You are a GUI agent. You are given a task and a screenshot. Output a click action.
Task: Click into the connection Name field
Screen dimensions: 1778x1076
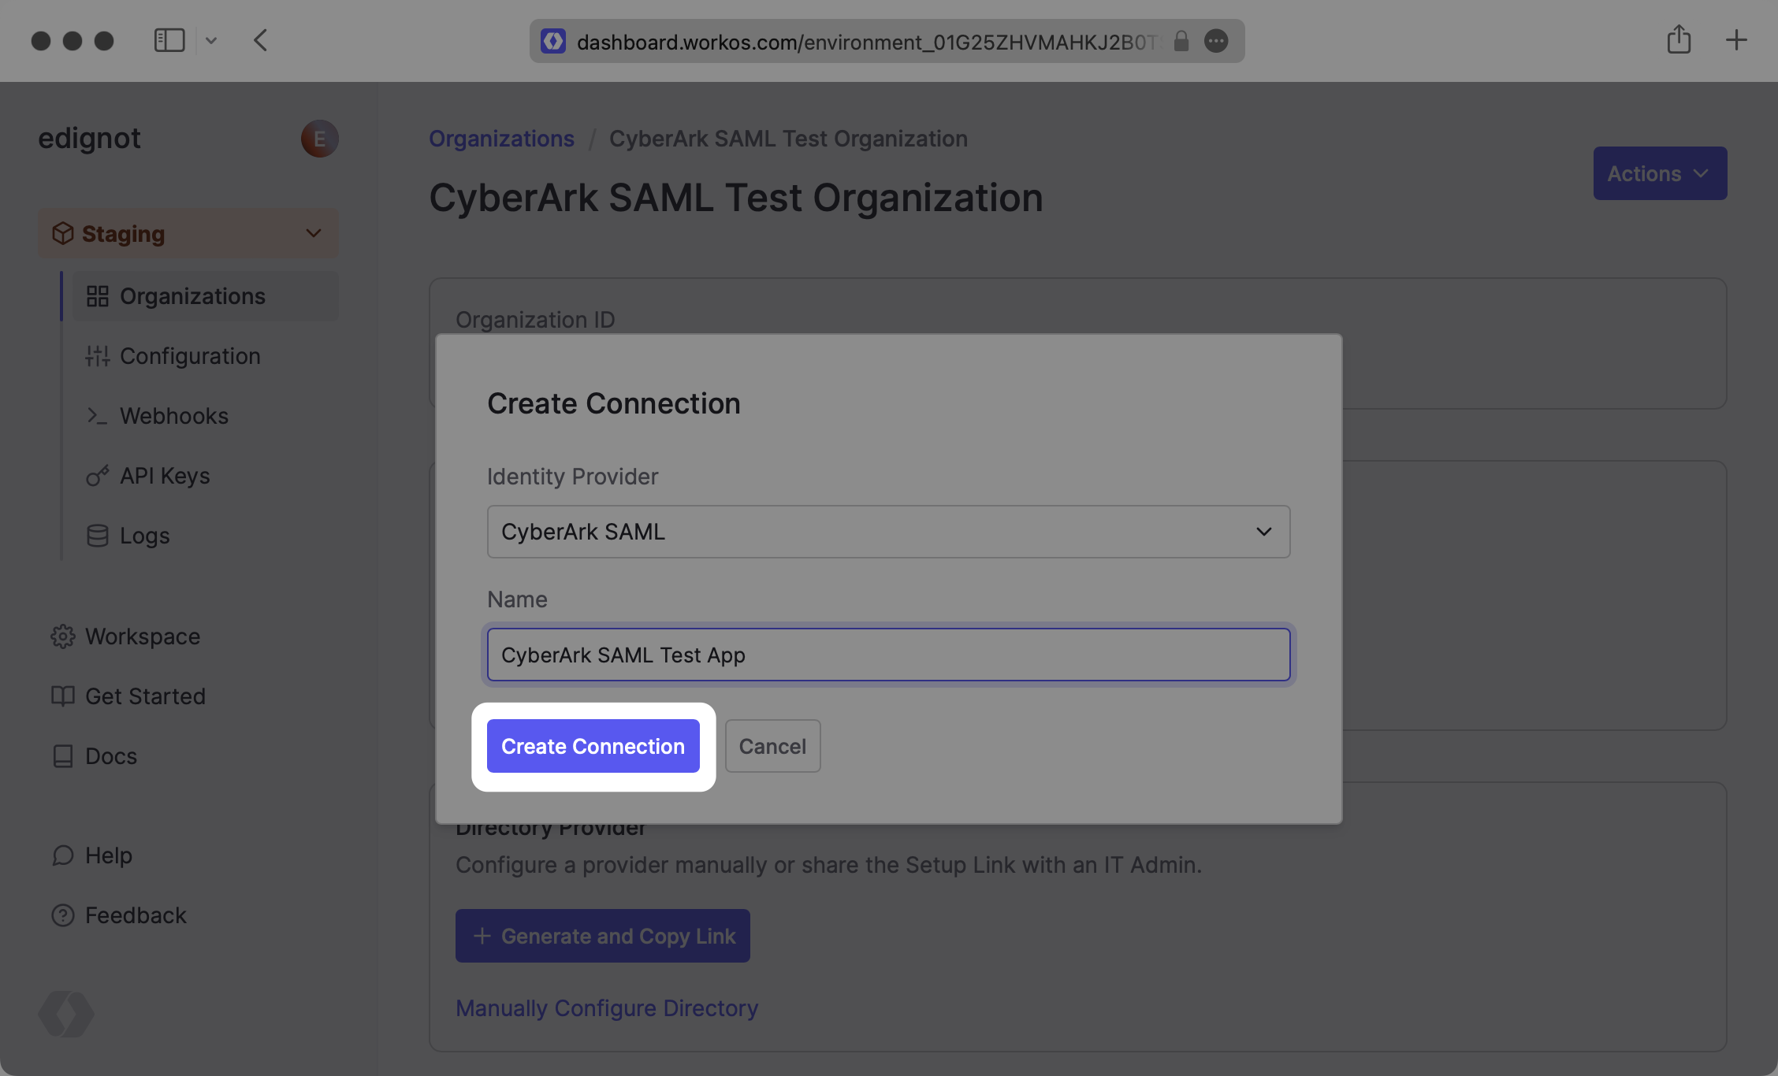coord(888,655)
